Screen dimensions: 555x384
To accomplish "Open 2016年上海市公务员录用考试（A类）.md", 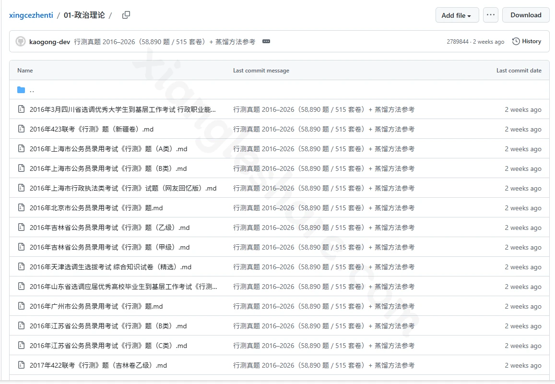I will click(x=108, y=149).
